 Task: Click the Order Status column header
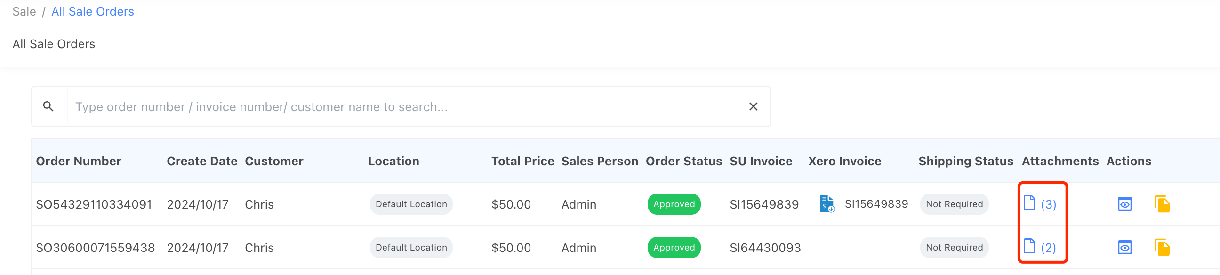click(683, 161)
